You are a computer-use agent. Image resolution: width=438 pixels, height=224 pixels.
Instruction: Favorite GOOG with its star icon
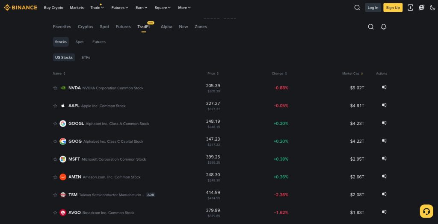pos(55,141)
